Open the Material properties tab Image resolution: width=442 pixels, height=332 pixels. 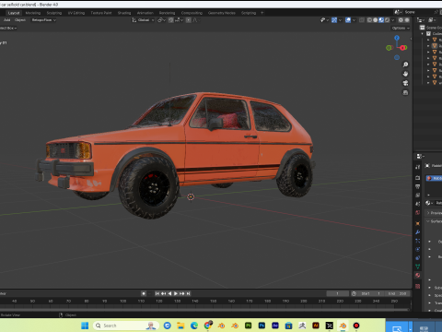[418, 275]
